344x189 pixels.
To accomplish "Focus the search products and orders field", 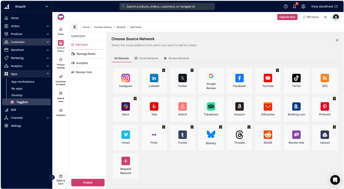I will pyautogui.click(x=167, y=7).
